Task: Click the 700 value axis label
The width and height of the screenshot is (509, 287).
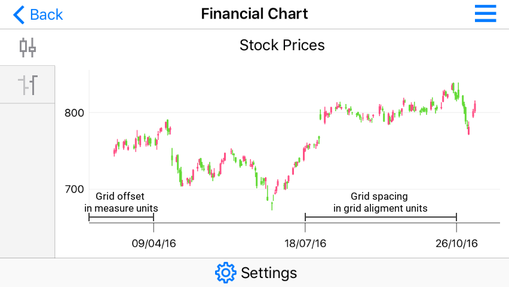Action: click(74, 189)
